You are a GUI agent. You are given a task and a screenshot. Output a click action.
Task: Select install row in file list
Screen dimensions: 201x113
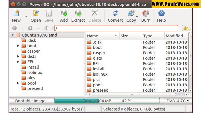click(137, 69)
